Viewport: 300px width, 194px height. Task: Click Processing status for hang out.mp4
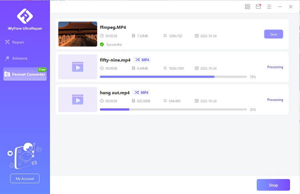pyautogui.click(x=275, y=100)
